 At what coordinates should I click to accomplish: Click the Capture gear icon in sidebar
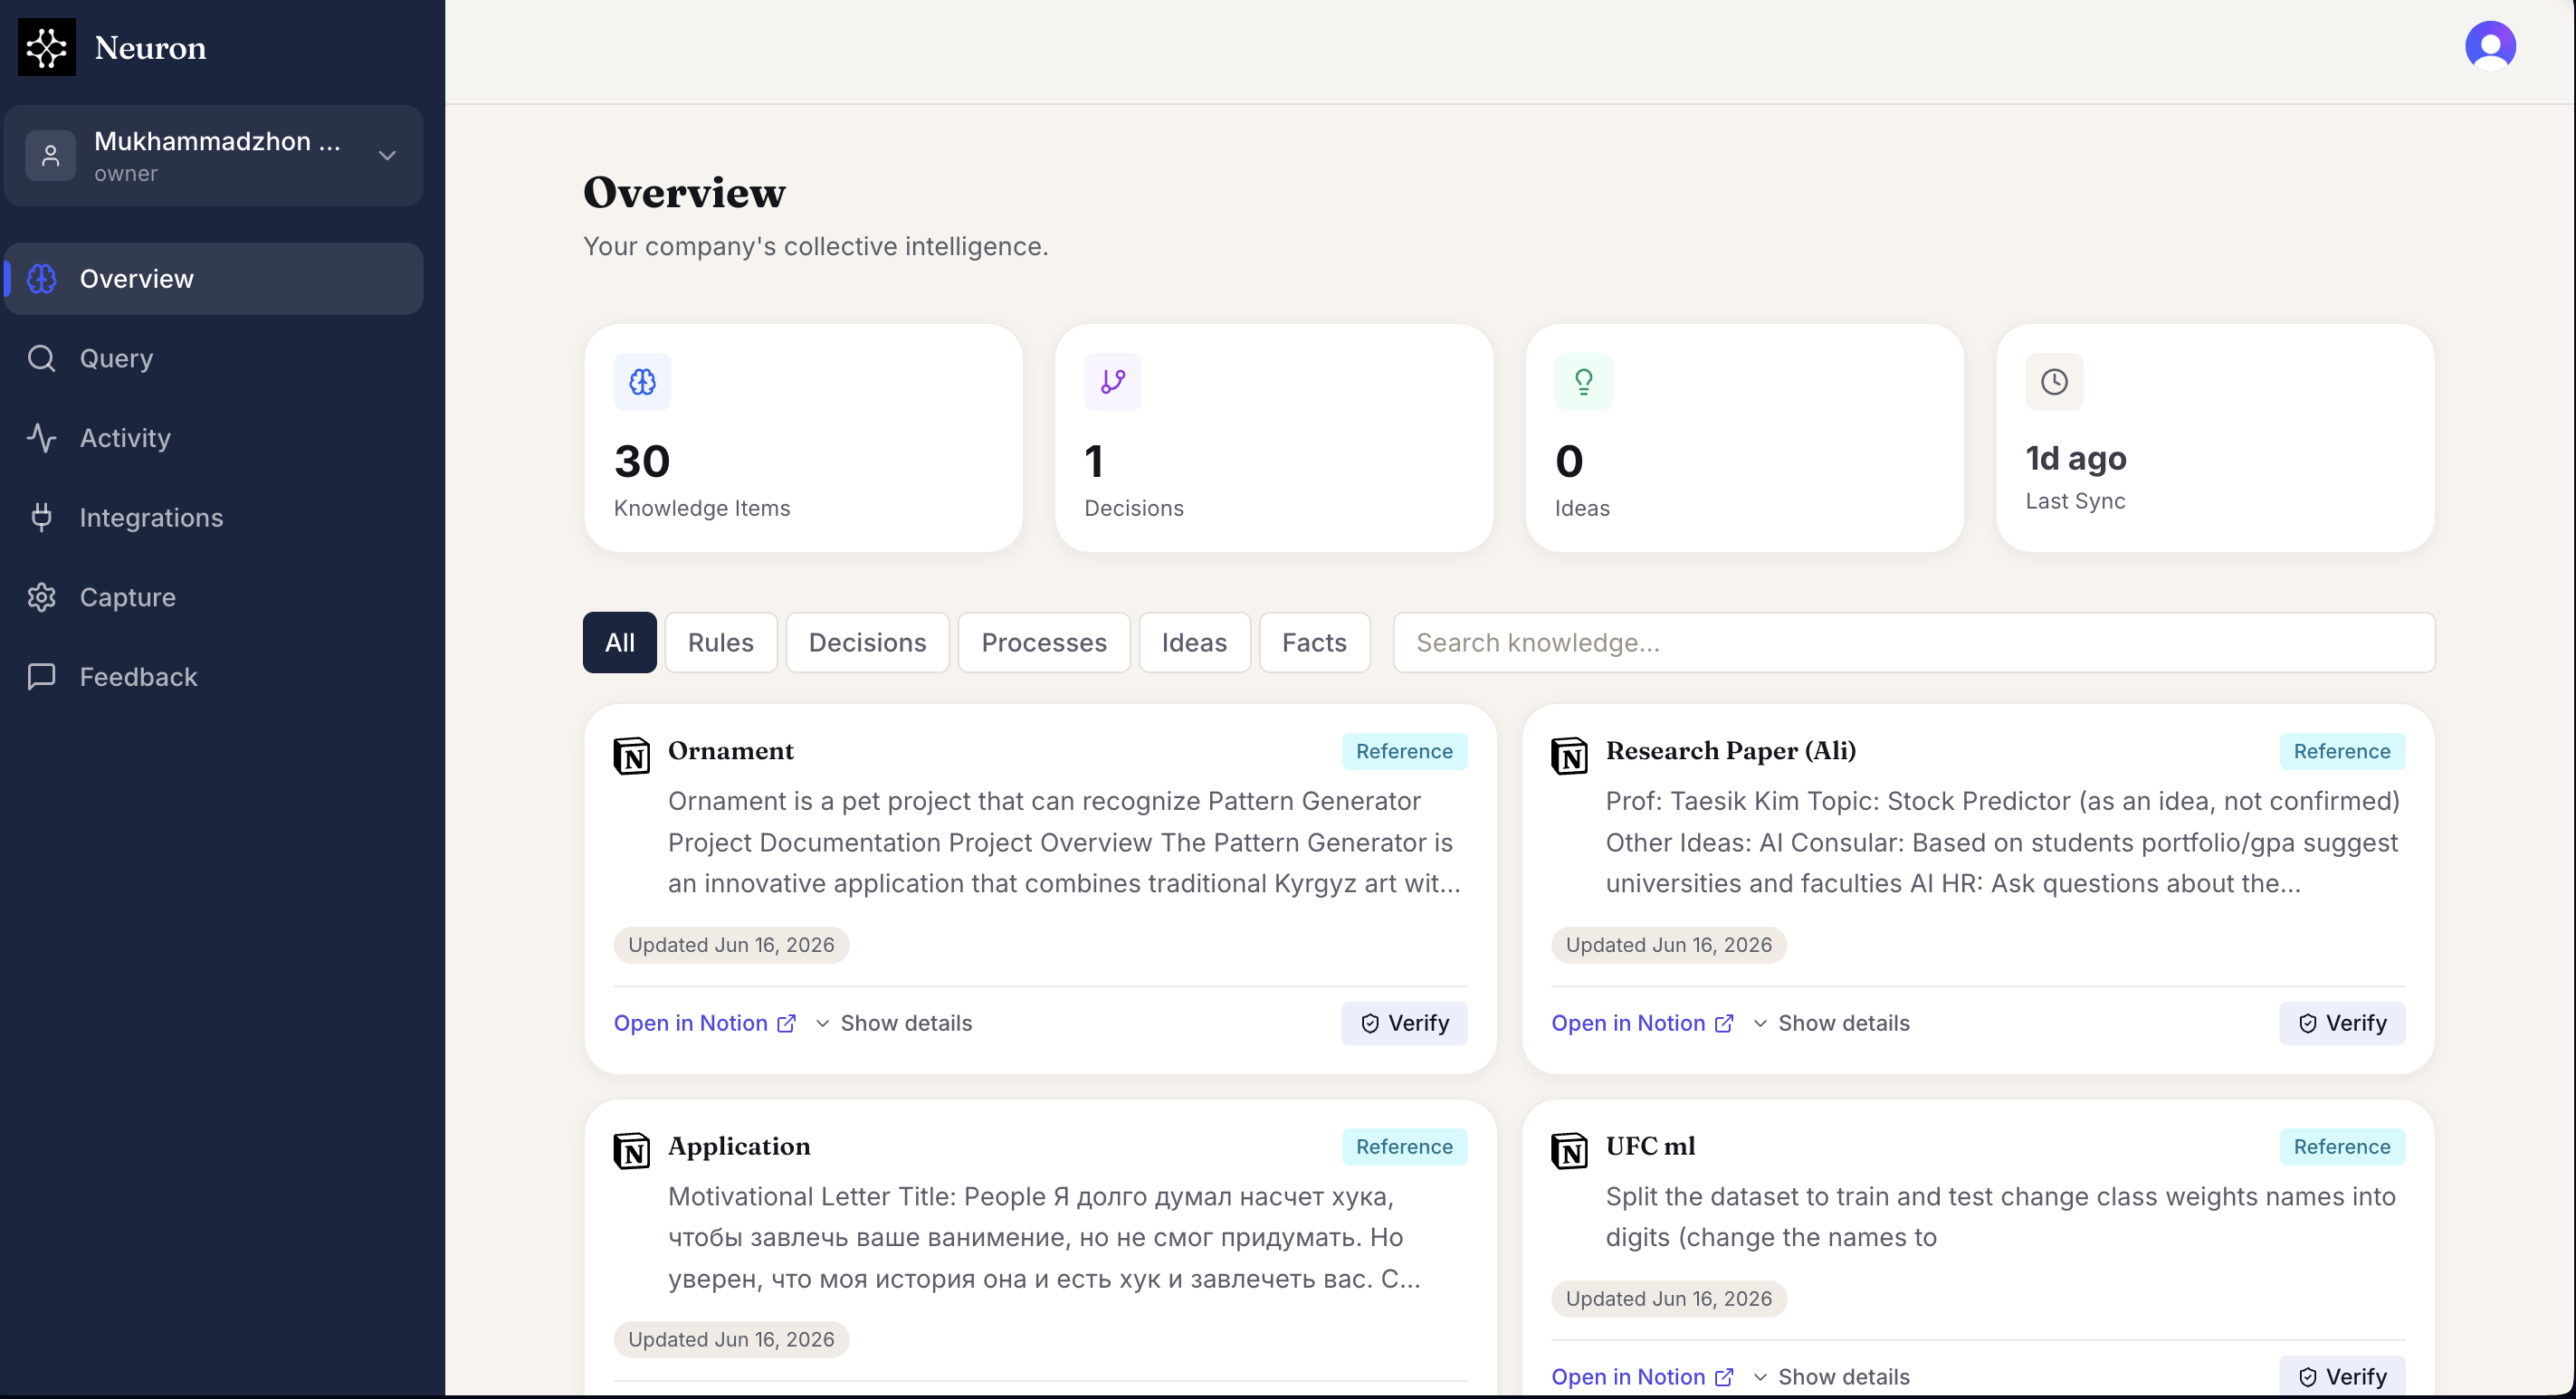tap(41, 597)
